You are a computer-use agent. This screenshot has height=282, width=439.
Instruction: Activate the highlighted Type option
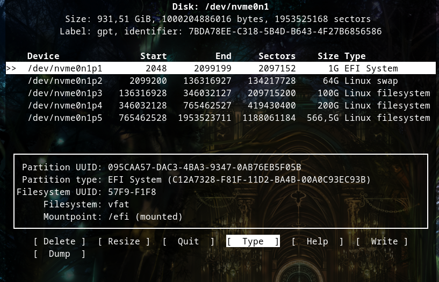[253, 242]
